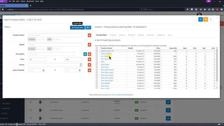Screen dimensions: 224x126
Task: Click the blue filter icon in dialog header
Action: coord(201,20)
